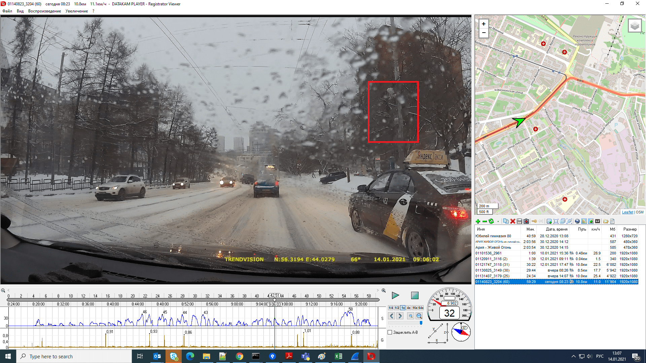Click the floppy disk save icon
This screenshot has width=646, height=363.
tap(519, 221)
